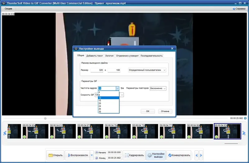Click the width field showing 320
Screen dimensions: 249x163
[97, 70]
